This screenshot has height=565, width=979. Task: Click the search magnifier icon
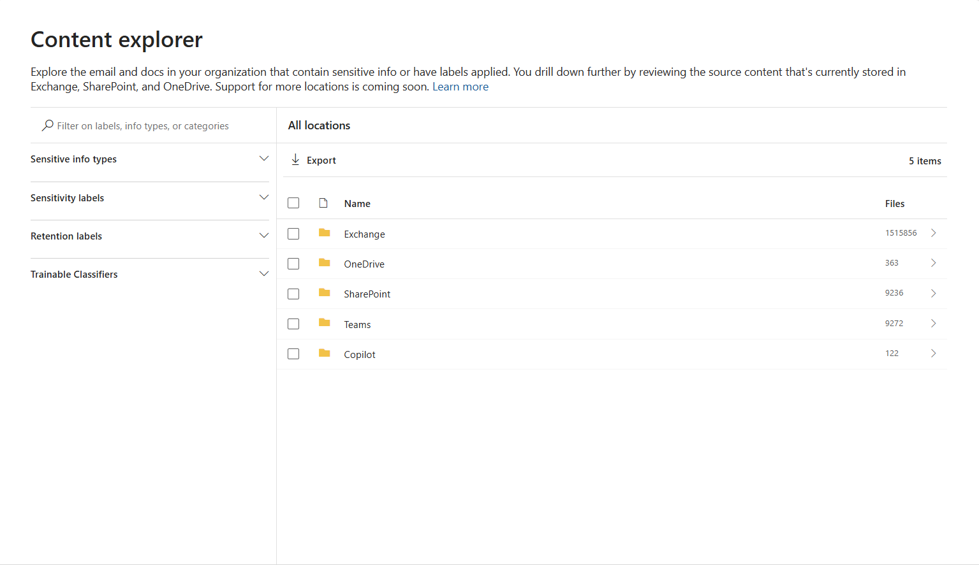(48, 125)
